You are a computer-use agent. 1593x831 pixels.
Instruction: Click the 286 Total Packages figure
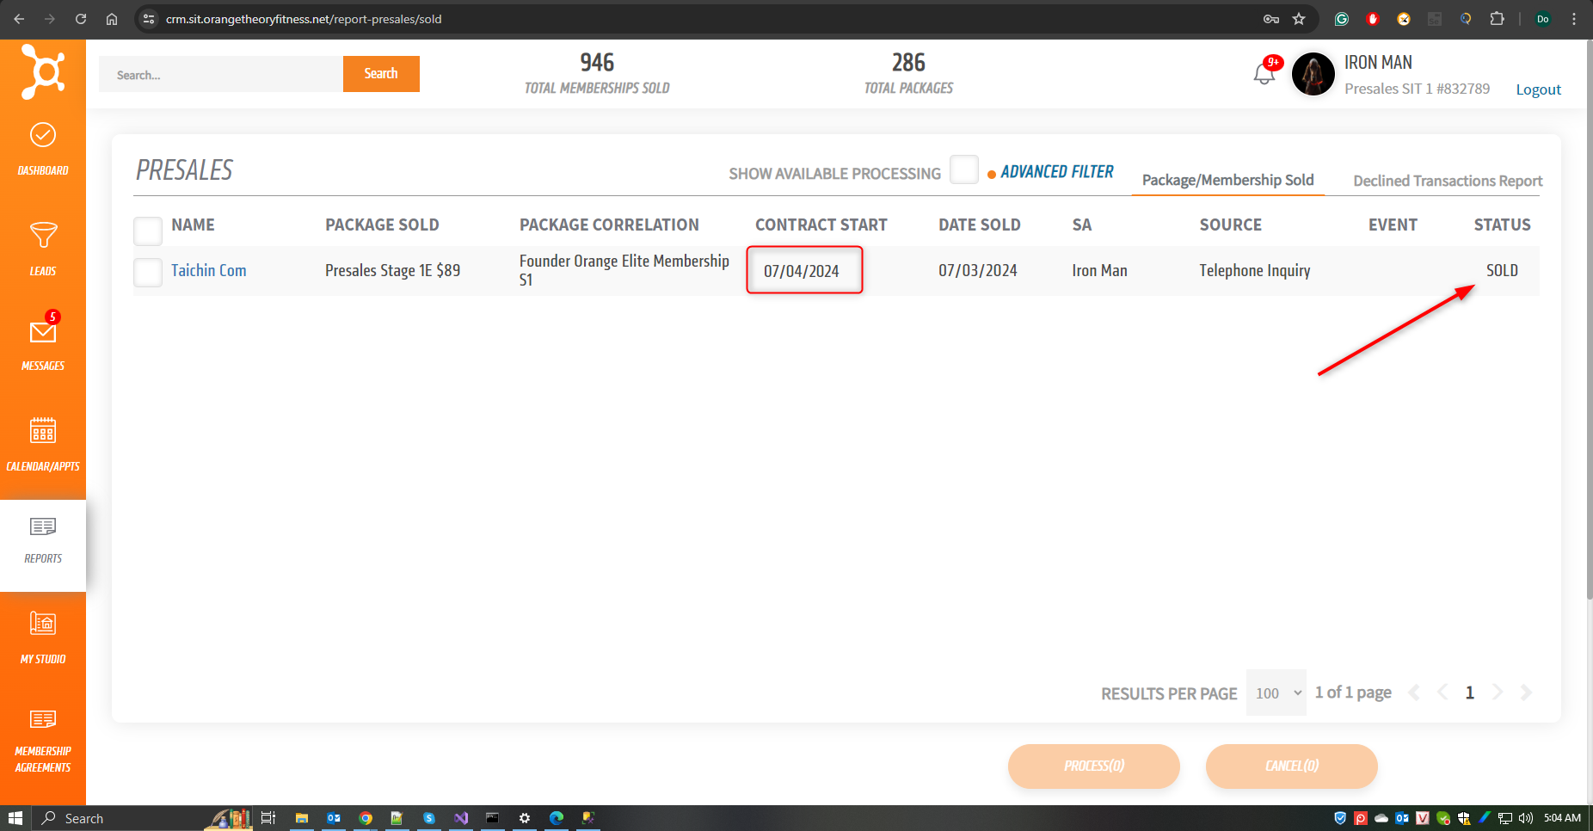point(908,63)
